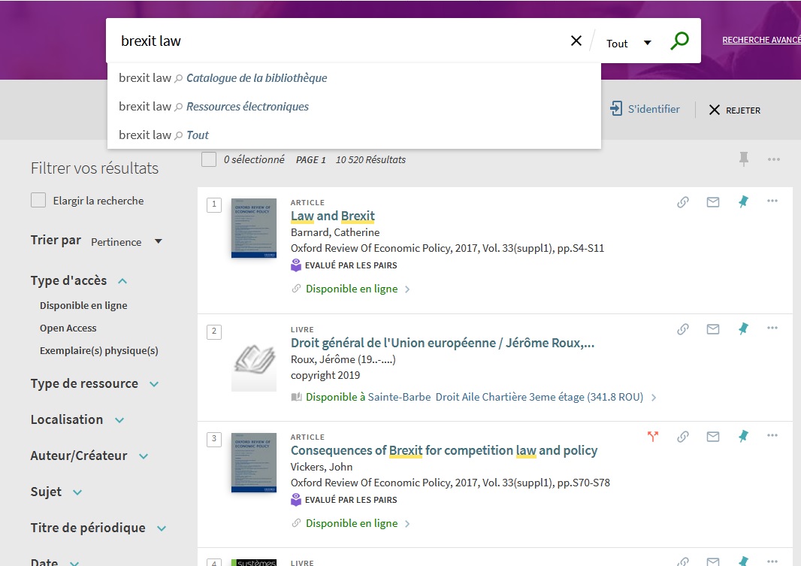Click inside the brexit law search field
This screenshot has width=801, height=566.
pyautogui.click(x=338, y=41)
